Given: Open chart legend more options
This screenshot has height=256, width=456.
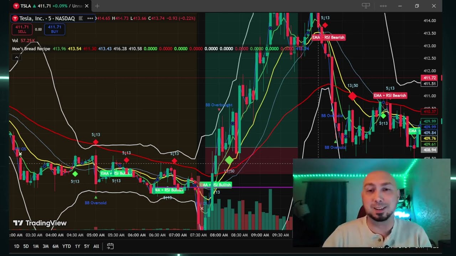Looking at the screenshot, I should click(x=90, y=18).
